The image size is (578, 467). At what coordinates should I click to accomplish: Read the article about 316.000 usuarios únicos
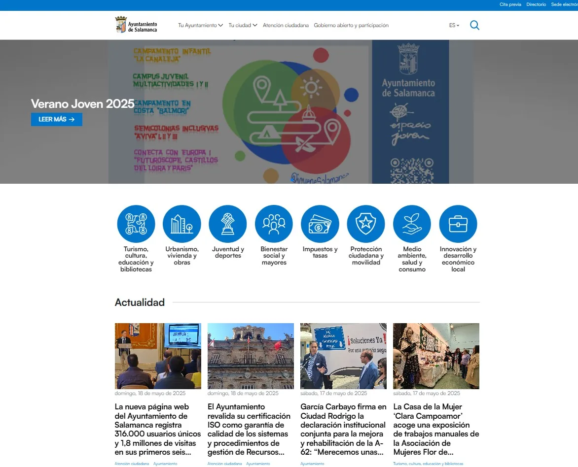(158, 430)
